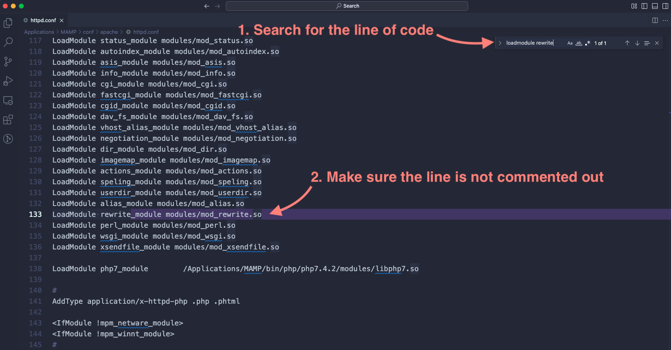Open the Source Control view
This screenshot has height=350, width=671.
pyautogui.click(x=8, y=61)
